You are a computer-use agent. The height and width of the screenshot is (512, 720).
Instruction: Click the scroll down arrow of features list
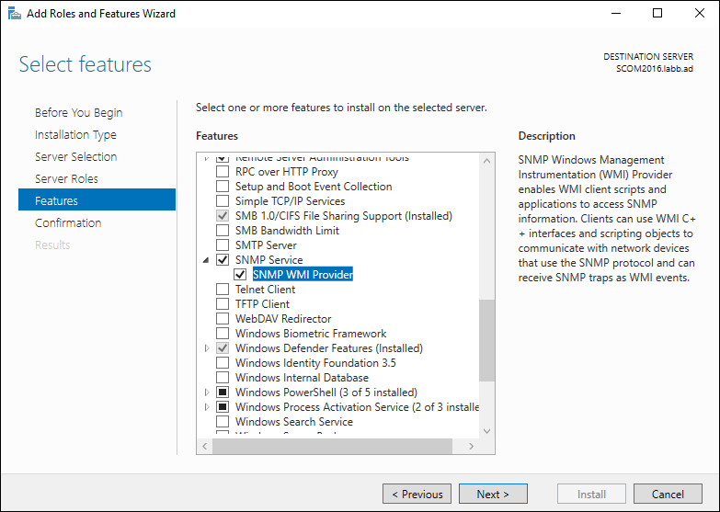[x=486, y=431]
